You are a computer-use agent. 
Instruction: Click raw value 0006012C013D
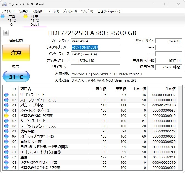[x=164, y=105]
